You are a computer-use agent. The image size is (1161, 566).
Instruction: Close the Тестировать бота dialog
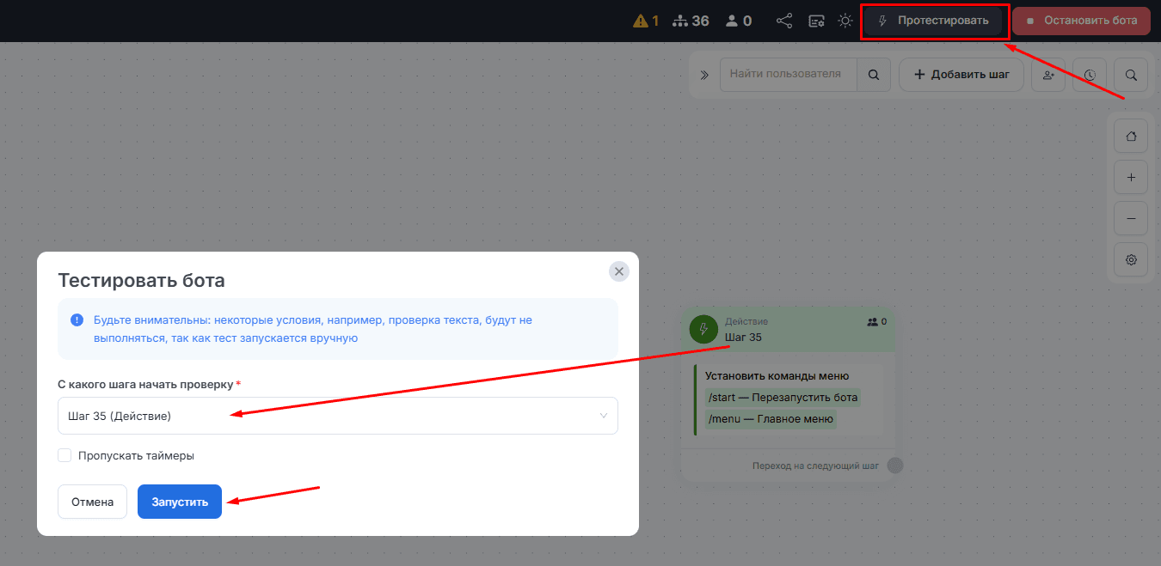619,271
